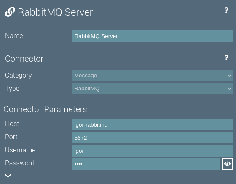
Task: Click the Name label
Action: 14,36
